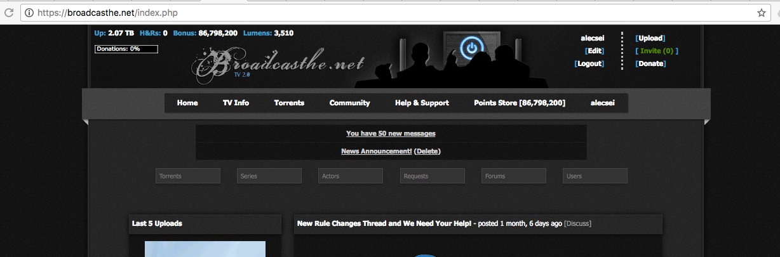Open the 50 new messages link
Screen dimensions: 780x257
[x=391, y=133]
